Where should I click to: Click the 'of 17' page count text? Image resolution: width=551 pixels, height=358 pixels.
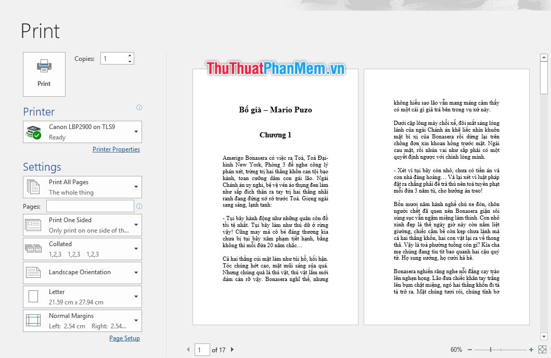(219, 350)
